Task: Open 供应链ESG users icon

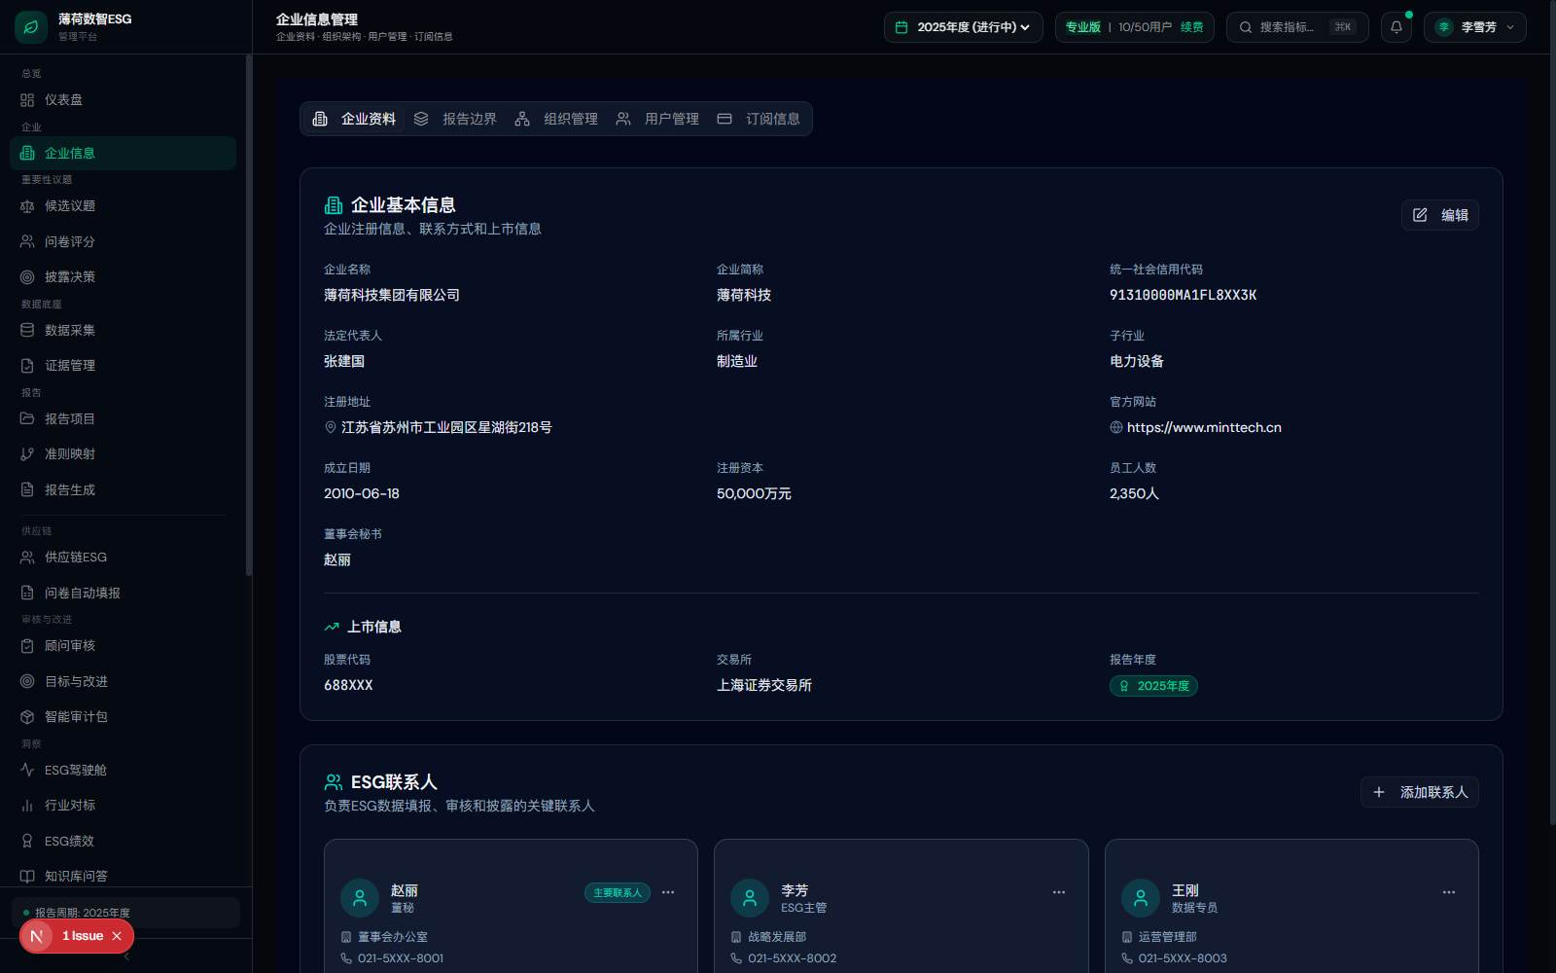Action: pyautogui.click(x=27, y=558)
